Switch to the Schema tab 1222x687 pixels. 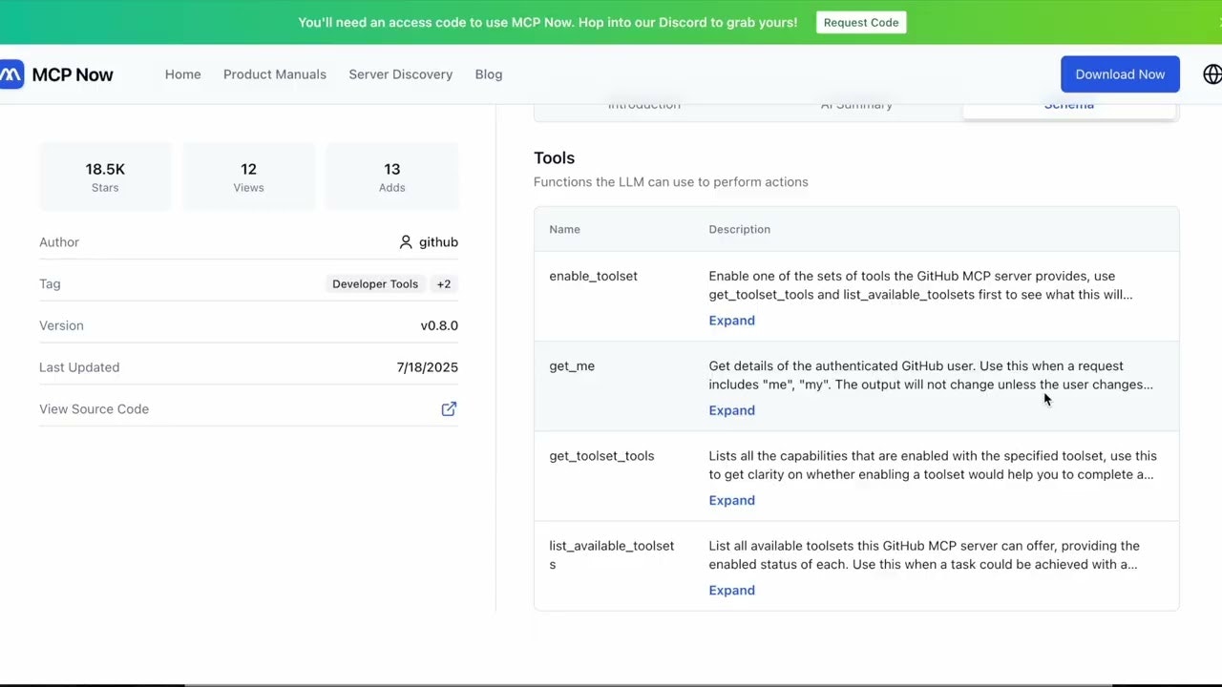1068,108
